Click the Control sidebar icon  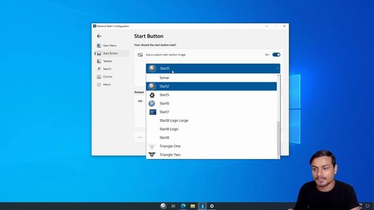tap(99, 76)
